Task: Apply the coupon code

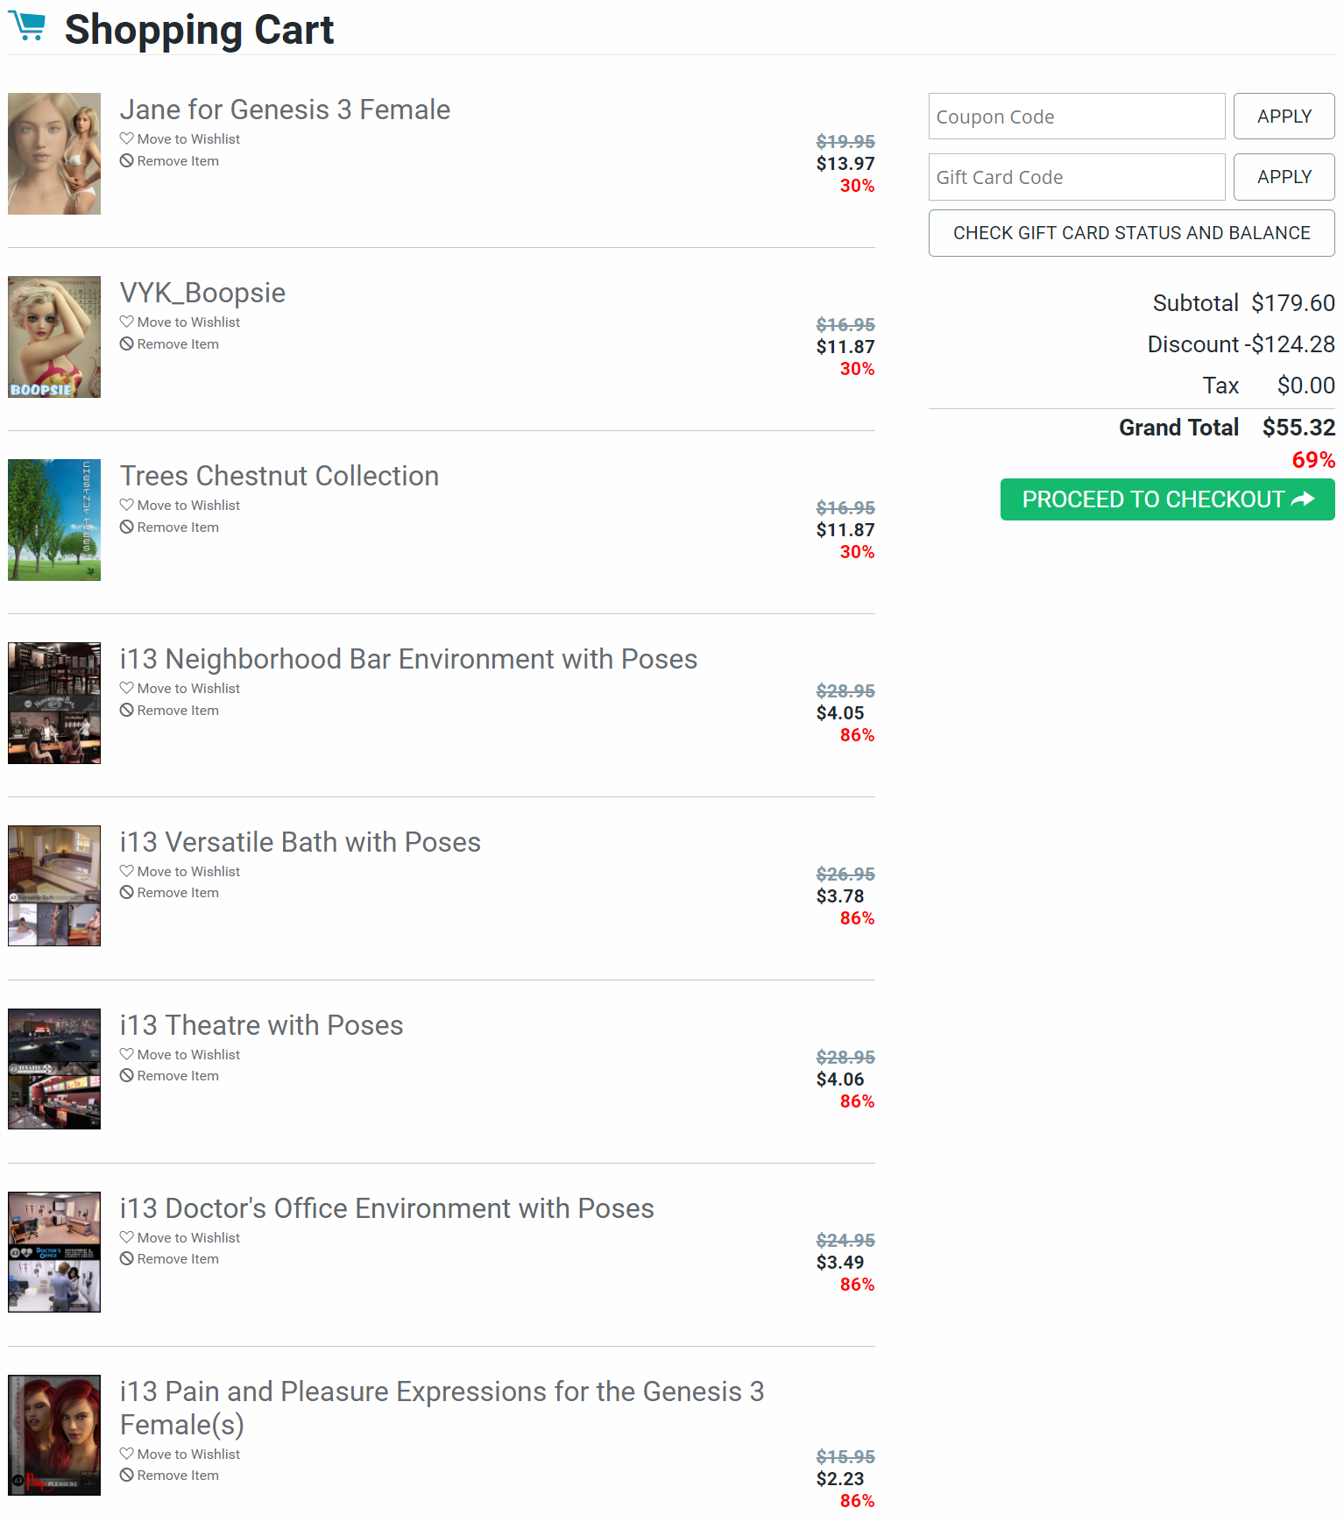Action: [x=1284, y=117]
